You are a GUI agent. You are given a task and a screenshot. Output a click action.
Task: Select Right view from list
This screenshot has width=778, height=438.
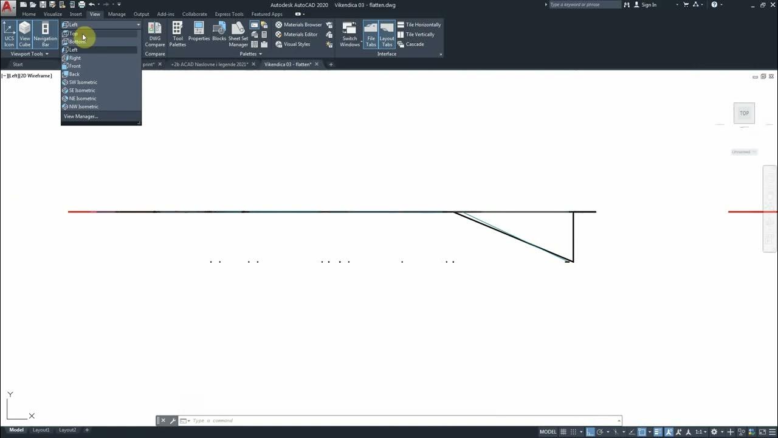click(100, 58)
